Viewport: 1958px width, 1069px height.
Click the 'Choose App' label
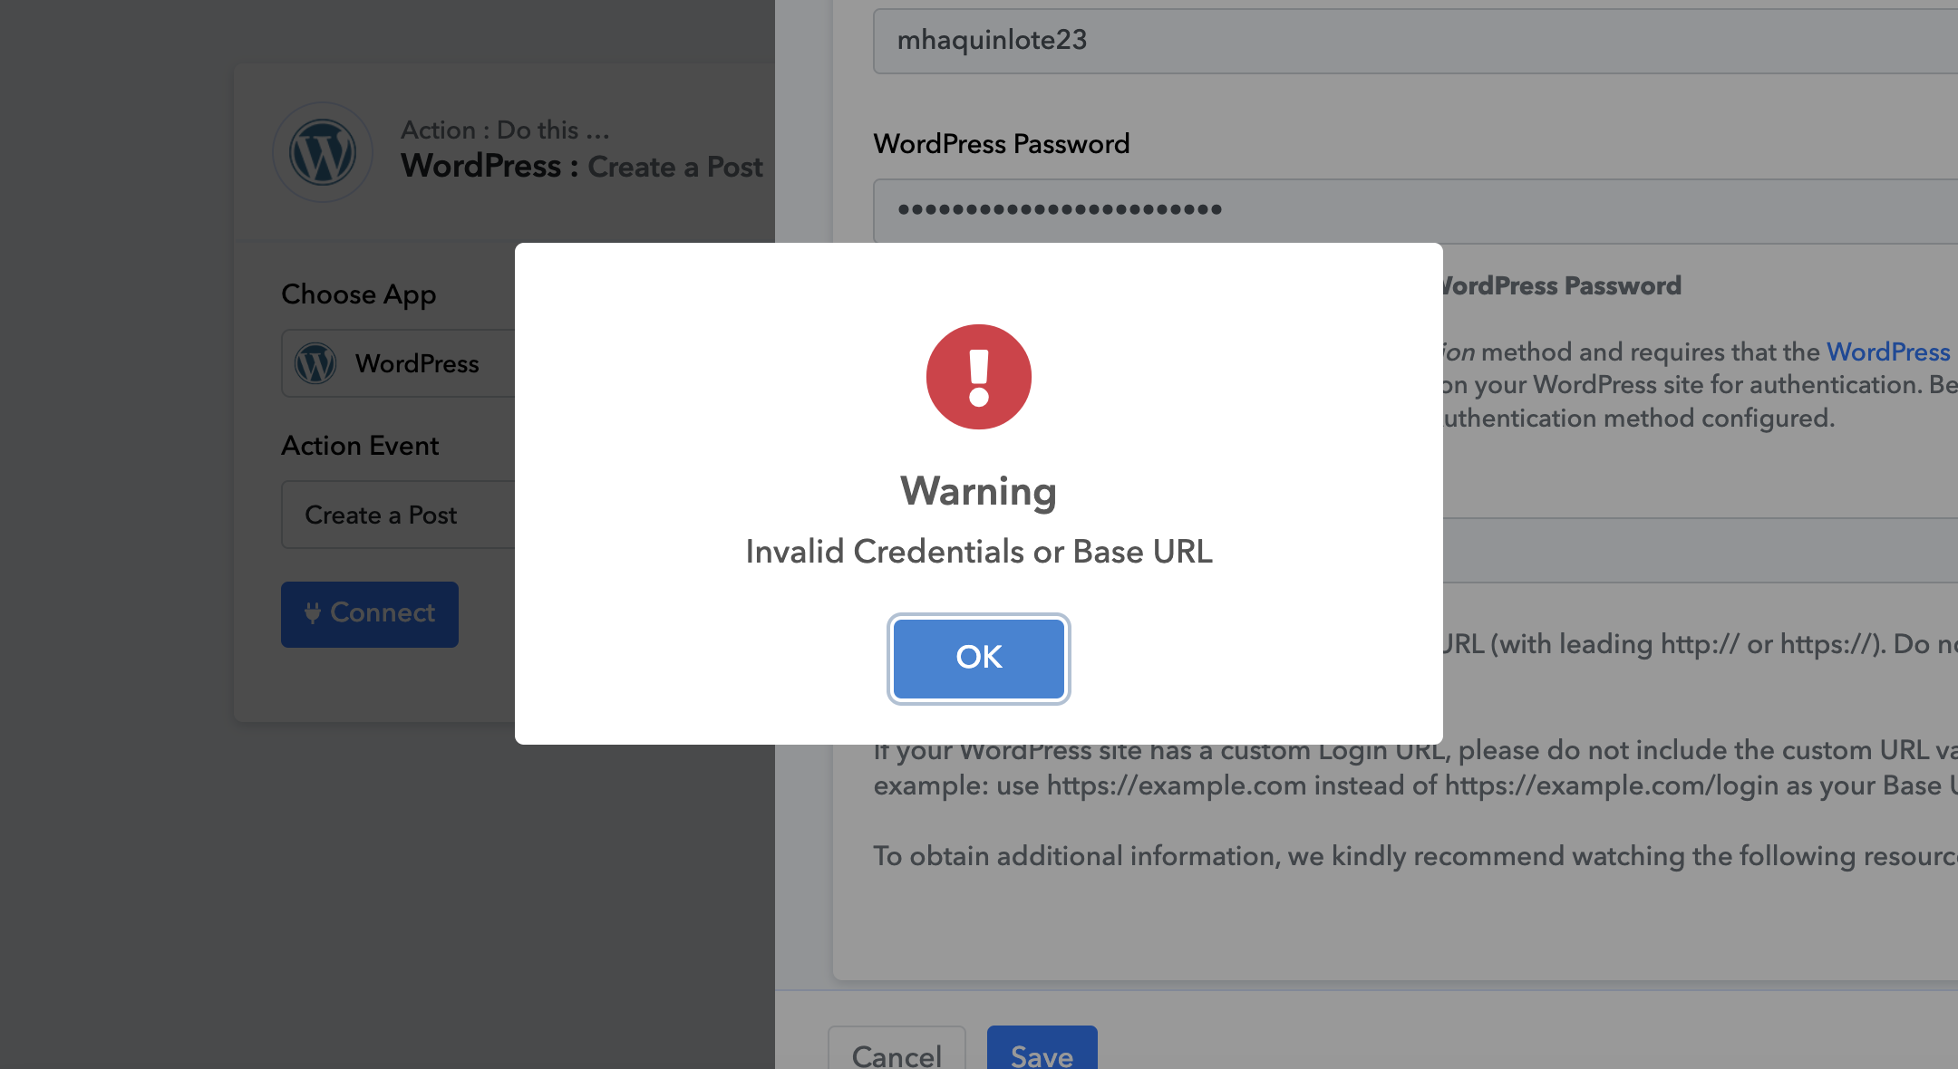click(x=359, y=294)
